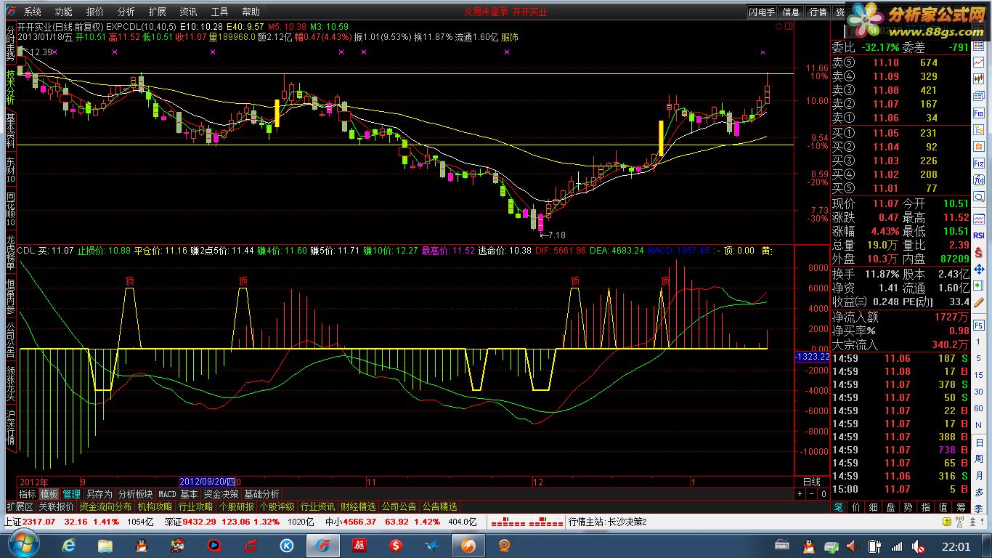Switch to monthly period '月'
Image resolution: width=992 pixels, height=558 pixels.
point(979,474)
